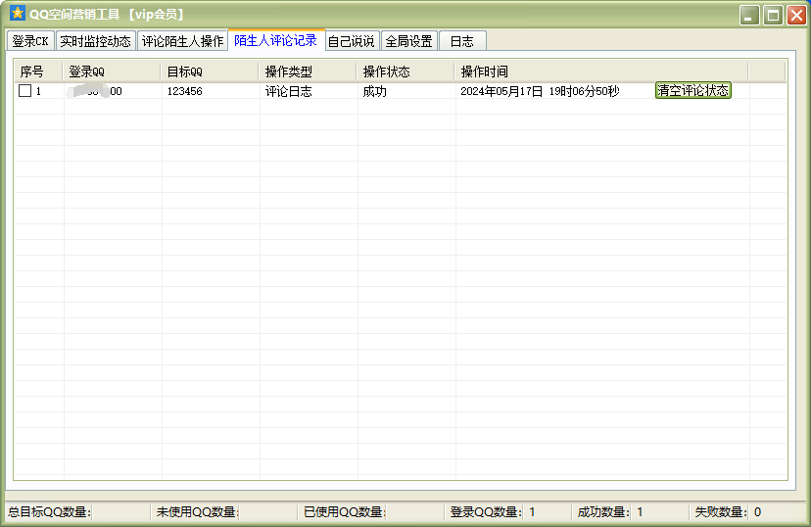Click the 总目标QQ数量 status label

tap(50, 512)
